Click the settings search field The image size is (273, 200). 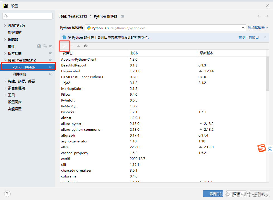[x=27, y=16]
